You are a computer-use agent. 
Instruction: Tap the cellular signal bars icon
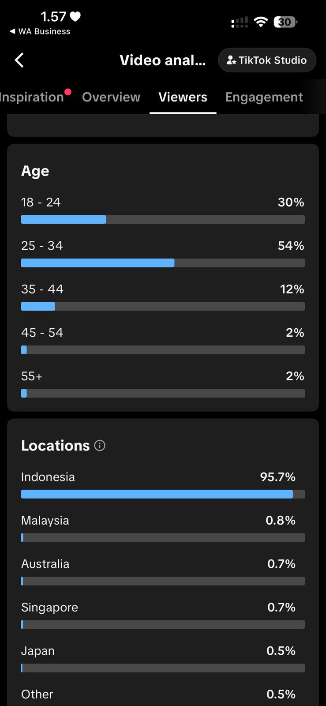[240, 23]
